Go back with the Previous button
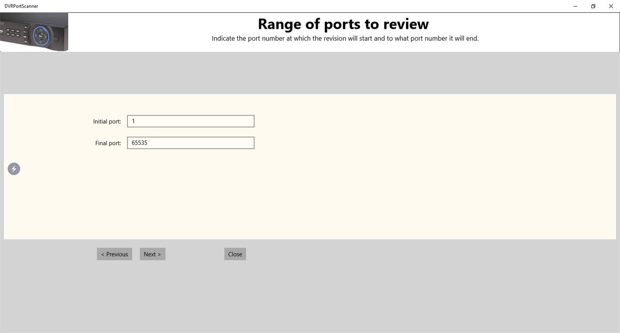This screenshot has width=620, height=333. [x=114, y=254]
